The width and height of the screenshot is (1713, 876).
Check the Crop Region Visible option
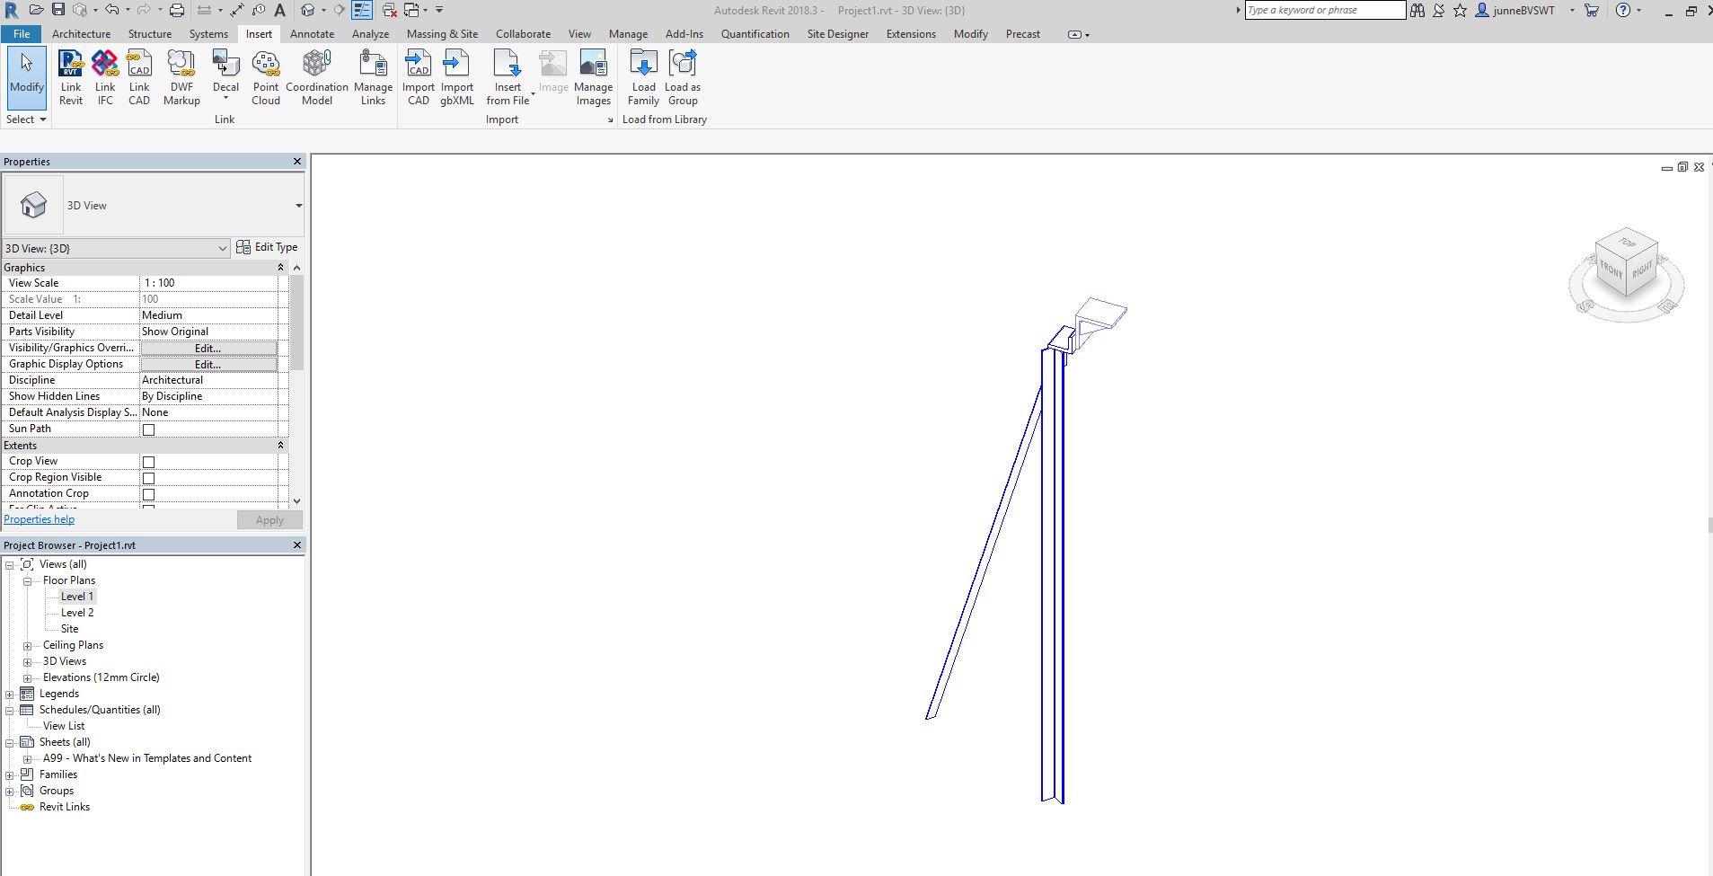point(148,477)
